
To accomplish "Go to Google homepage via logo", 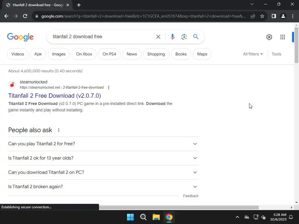I will (20, 37).
